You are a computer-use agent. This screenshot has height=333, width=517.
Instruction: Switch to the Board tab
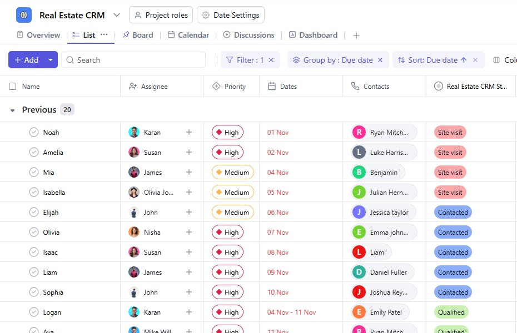[138, 35]
